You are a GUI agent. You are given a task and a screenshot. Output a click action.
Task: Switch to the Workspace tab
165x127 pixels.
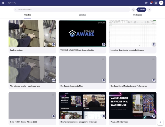[137, 15]
